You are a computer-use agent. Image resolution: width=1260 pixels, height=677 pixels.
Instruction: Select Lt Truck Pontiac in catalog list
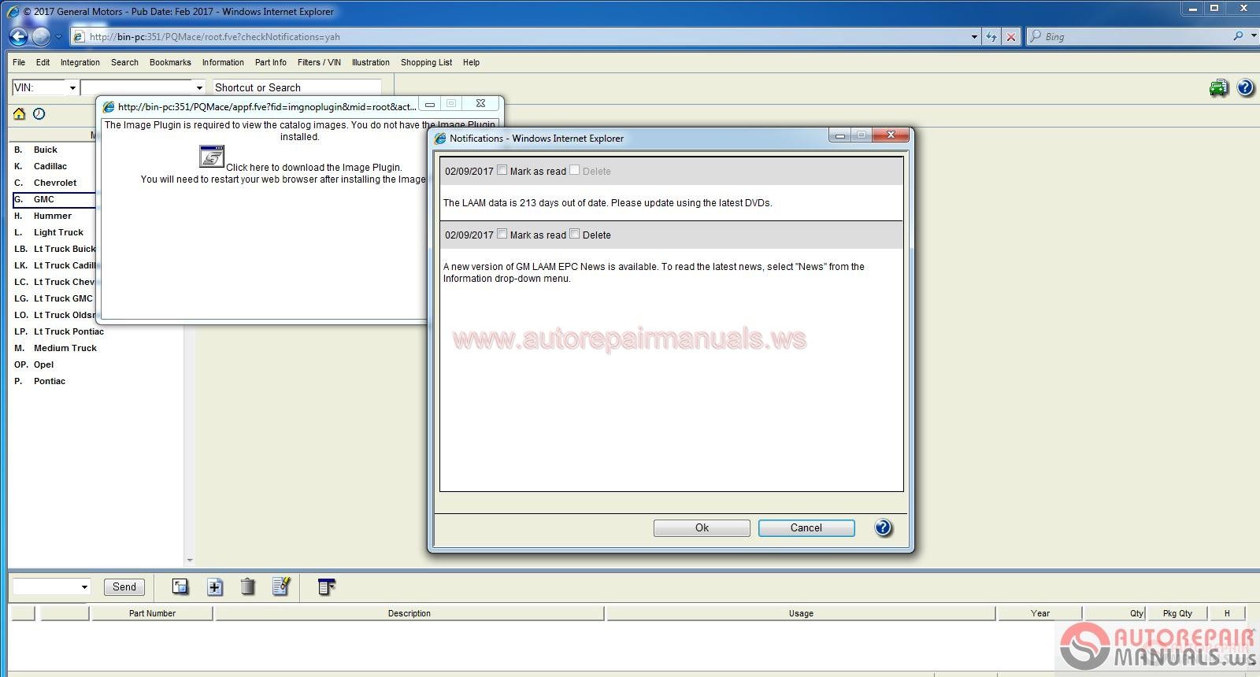pyautogui.click(x=69, y=331)
